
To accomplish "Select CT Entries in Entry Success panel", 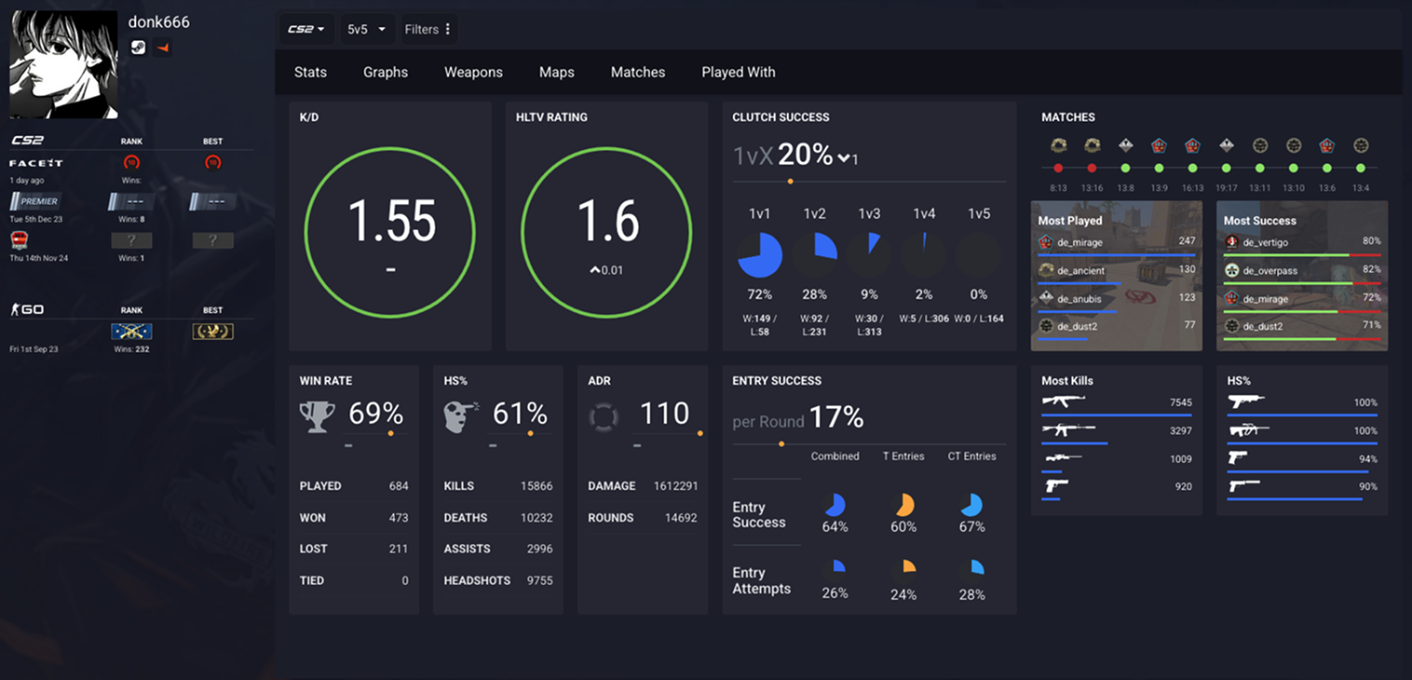I will pyautogui.click(x=971, y=456).
